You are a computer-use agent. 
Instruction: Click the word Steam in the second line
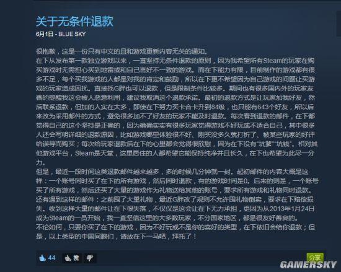click(273, 61)
